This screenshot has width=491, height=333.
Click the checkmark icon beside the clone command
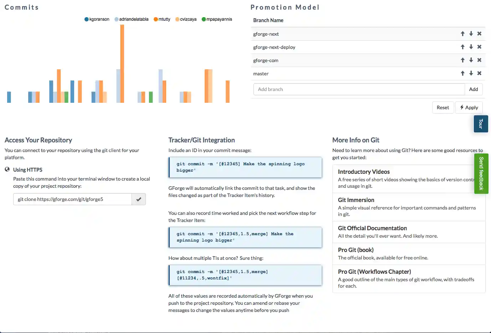(139, 199)
